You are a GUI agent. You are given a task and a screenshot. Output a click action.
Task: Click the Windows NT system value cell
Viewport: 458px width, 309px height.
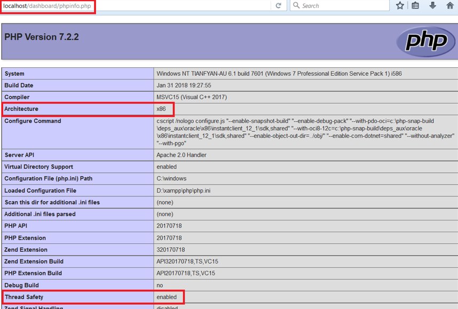coord(279,74)
